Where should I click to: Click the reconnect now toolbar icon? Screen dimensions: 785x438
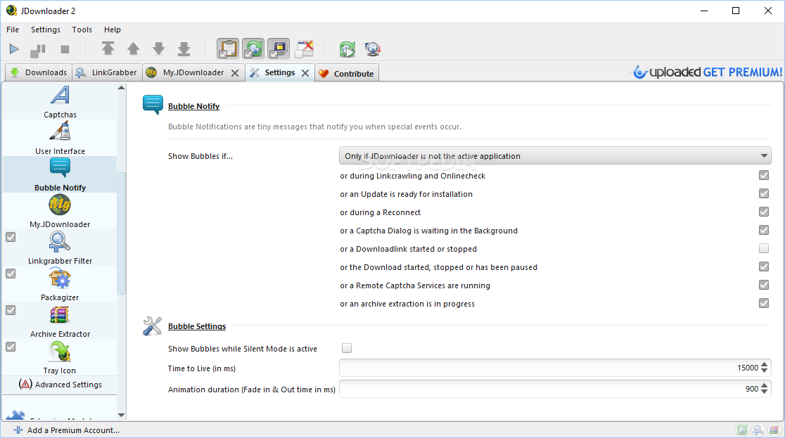347,49
